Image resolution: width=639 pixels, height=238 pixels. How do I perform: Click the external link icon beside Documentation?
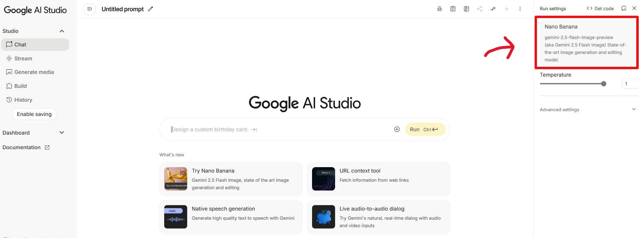(x=47, y=147)
